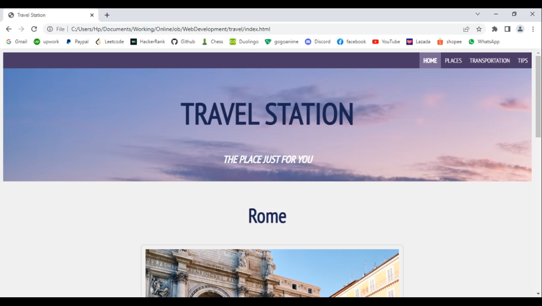Click THE PLACE JUST FOR YOU tagline
This screenshot has height=306, width=542.
pyautogui.click(x=268, y=160)
